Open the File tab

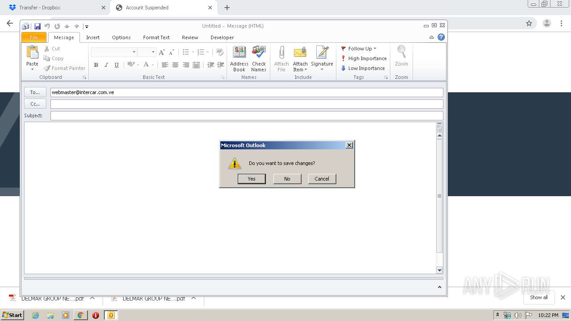[x=34, y=37]
